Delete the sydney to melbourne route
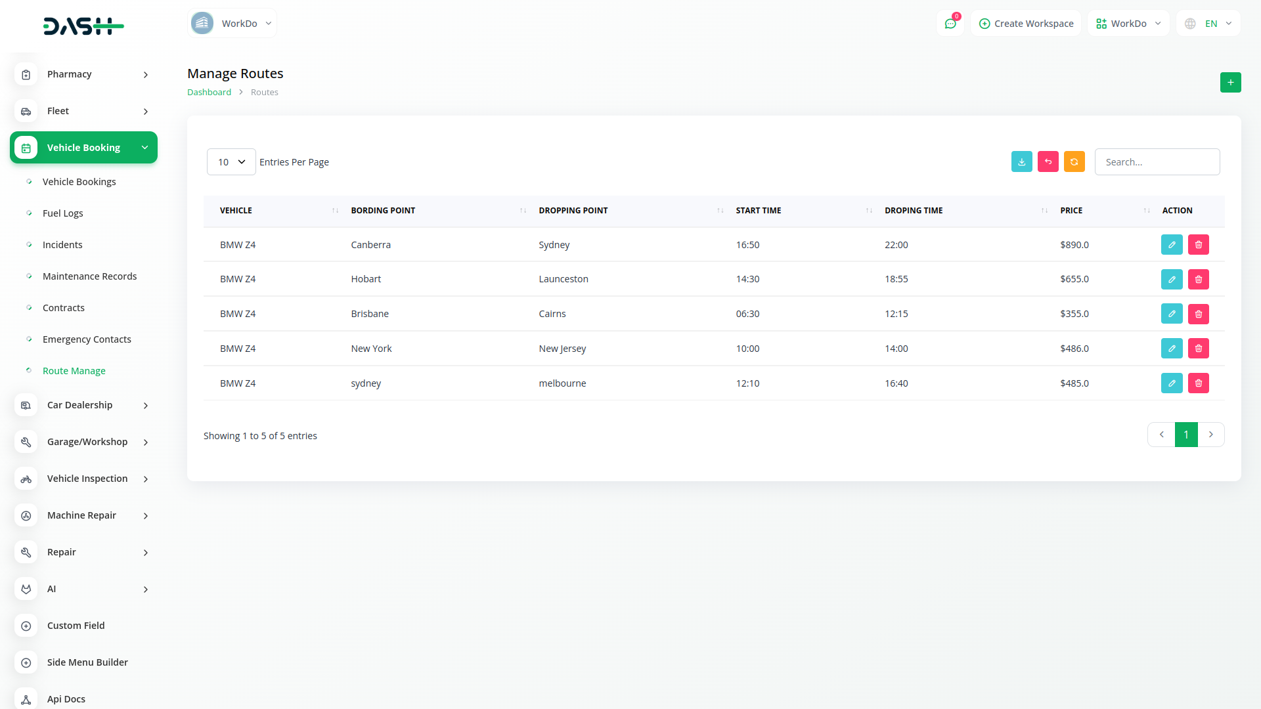The image size is (1261, 709). coord(1198,383)
